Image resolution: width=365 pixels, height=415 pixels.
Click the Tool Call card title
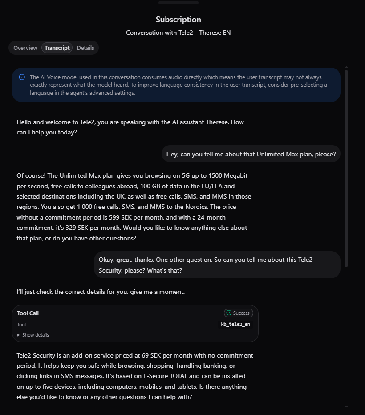(28, 313)
